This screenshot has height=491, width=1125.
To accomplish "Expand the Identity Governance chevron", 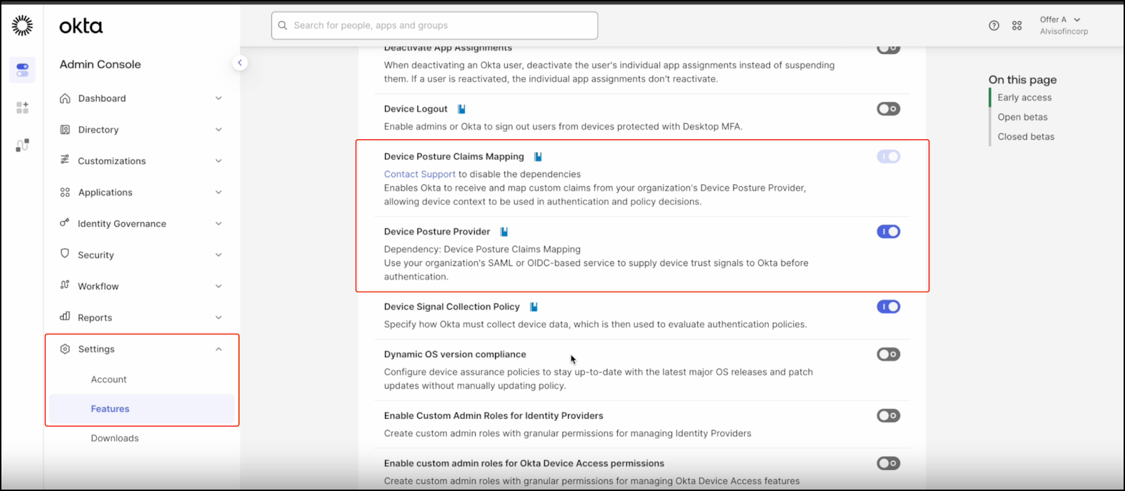I will pos(219,223).
